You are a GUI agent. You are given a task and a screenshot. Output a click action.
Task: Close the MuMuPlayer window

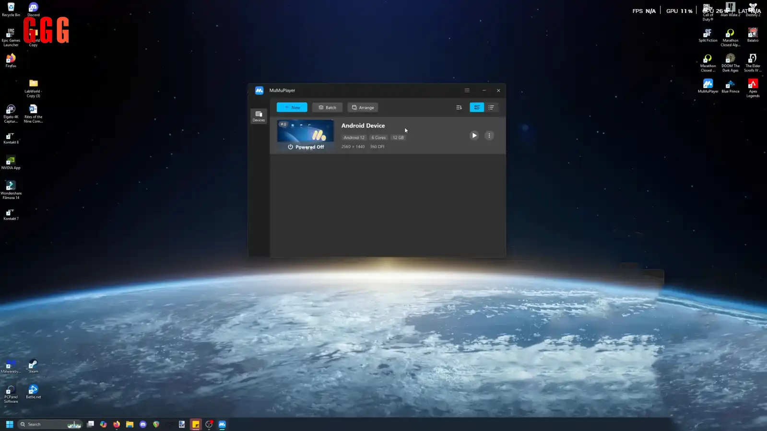[x=498, y=90]
